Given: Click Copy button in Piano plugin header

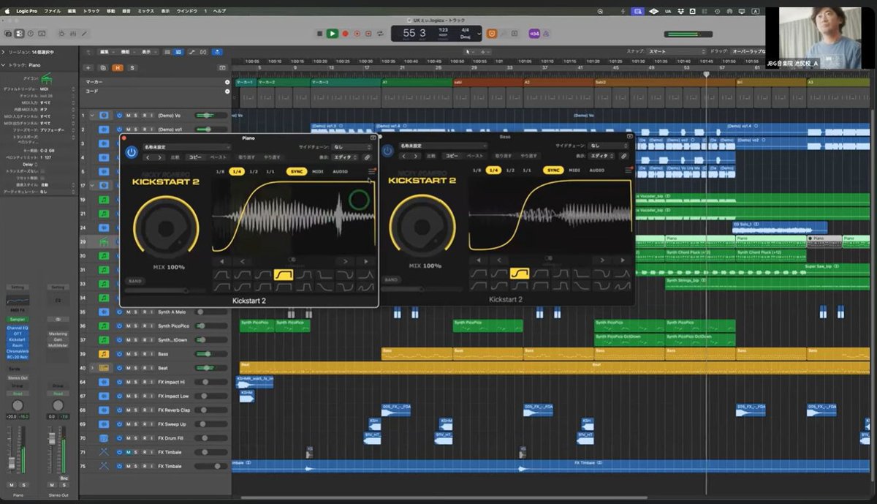Looking at the screenshot, I should click(195, 157).
